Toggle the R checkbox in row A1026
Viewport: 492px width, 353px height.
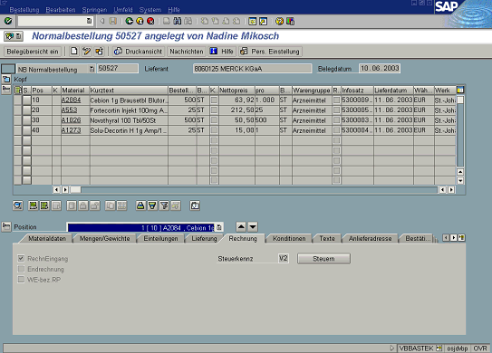pos(336,120)
